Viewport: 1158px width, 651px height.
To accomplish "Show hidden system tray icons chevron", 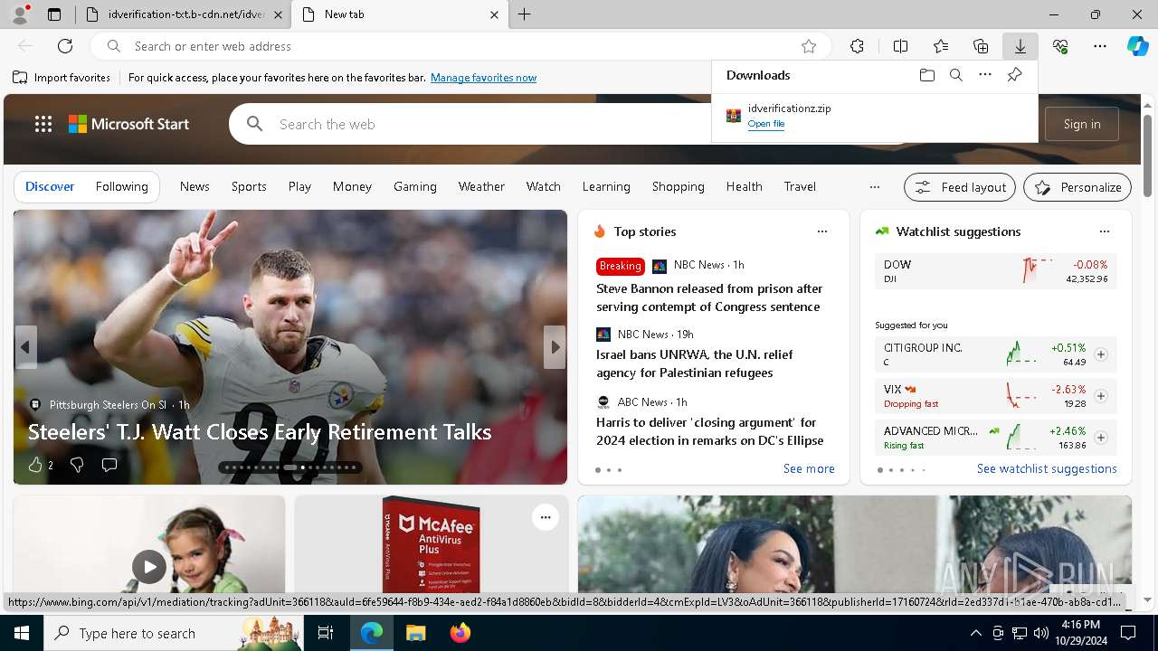I will tap(975, 633).
